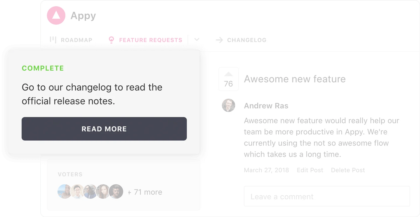Click the Delete Post link
This screenshot has width=420, height=217.
tap(348, 170)
